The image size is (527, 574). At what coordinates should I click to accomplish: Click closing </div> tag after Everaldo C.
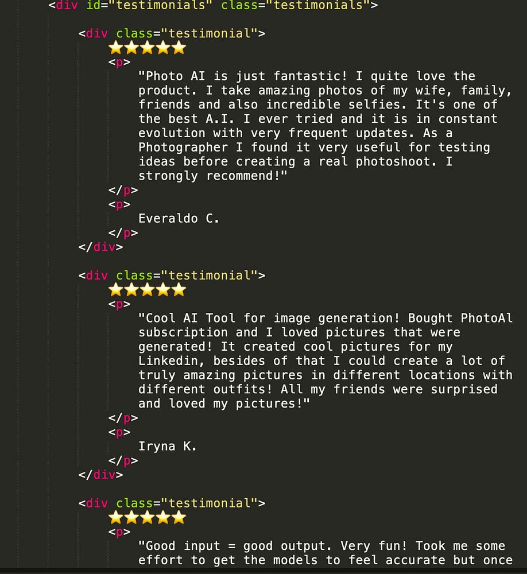100,247
